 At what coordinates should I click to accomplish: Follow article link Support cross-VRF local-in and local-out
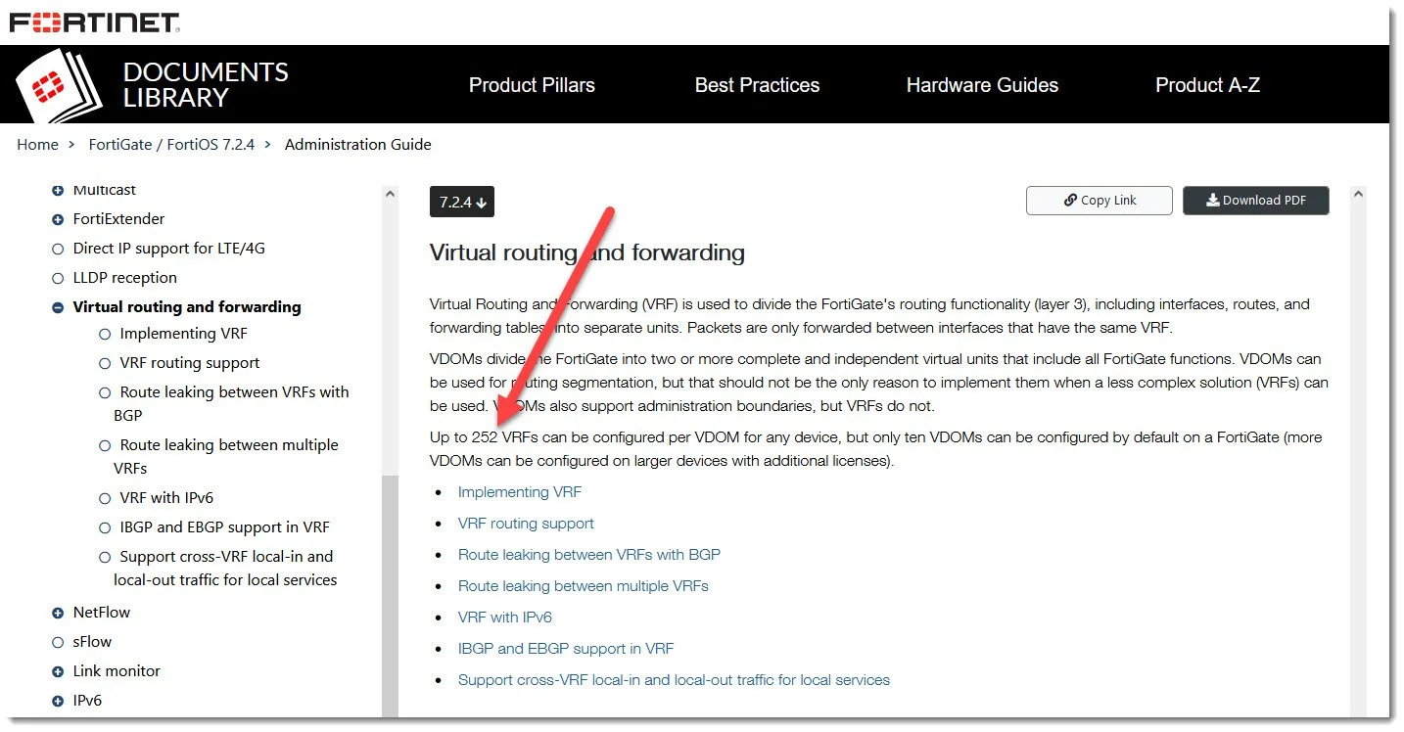coord(674,680)
